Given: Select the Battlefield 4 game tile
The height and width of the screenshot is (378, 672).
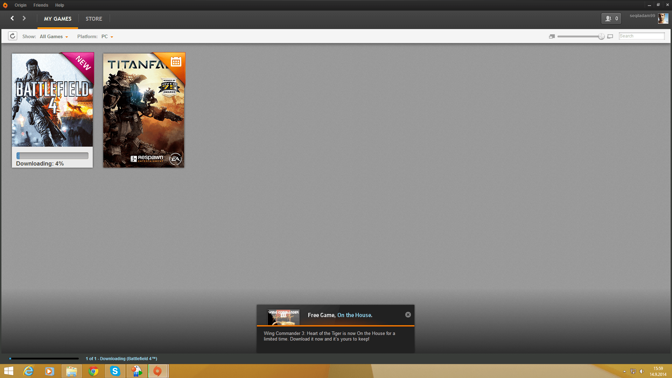Looking at the screenshot, I should tap(52, 100).
